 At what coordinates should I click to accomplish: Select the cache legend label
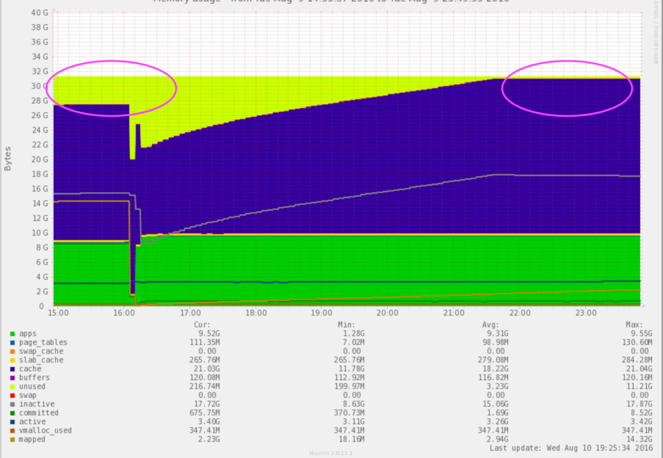pos(30,369)
